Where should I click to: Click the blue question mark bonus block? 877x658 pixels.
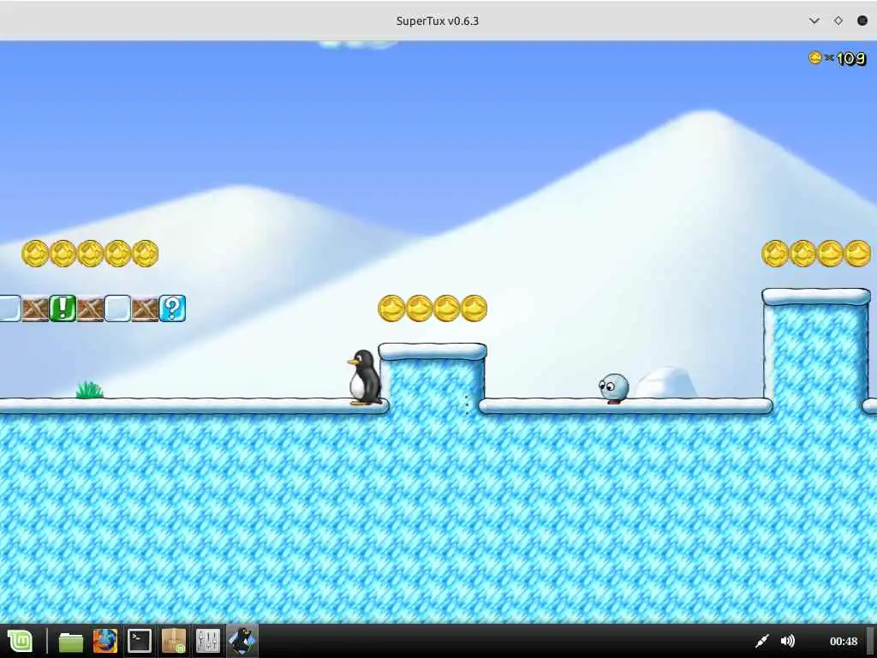pyautogui.click(x=172, y=308)
